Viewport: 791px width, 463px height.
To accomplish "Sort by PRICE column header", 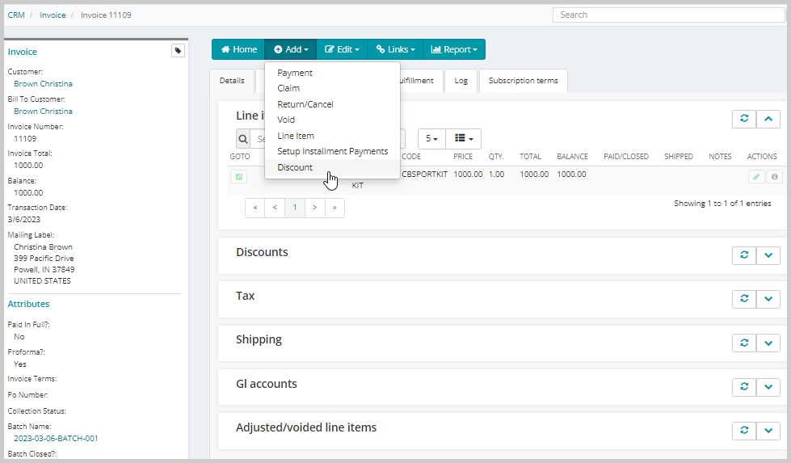I will tap(463, 156).
